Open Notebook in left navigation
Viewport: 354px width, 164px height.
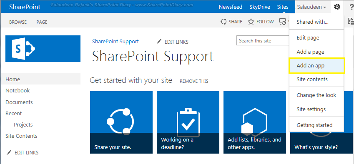(18, 91)
